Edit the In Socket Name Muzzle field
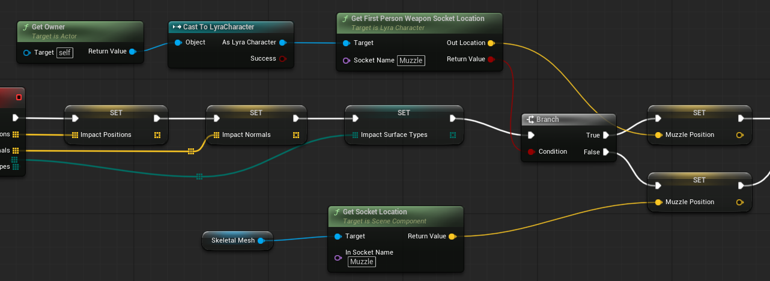 click(362, 262)
